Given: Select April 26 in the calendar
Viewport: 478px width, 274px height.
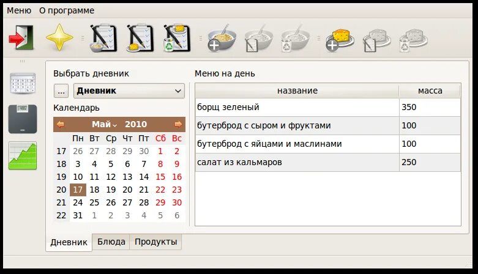Looking at the screenshot, I should click(x=78, y=151).
